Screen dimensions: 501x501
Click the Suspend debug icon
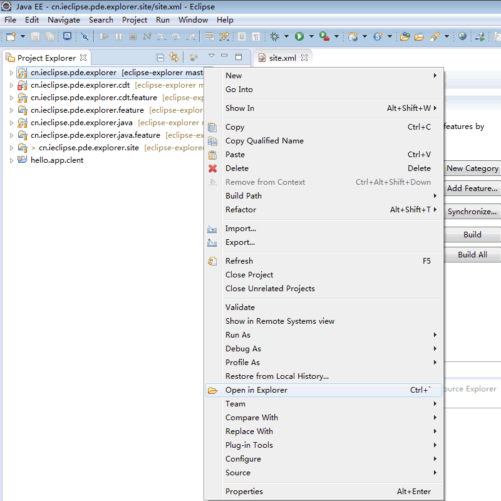(118, 37)
